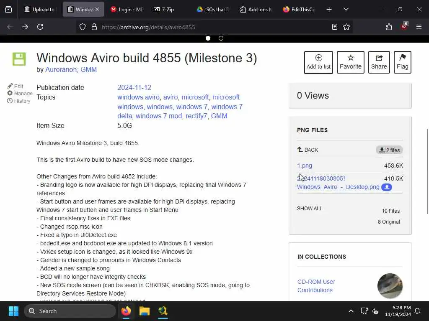Go BACK in the PNG files list
Screen dimensions: 429x321
click(x=308, y=150)
